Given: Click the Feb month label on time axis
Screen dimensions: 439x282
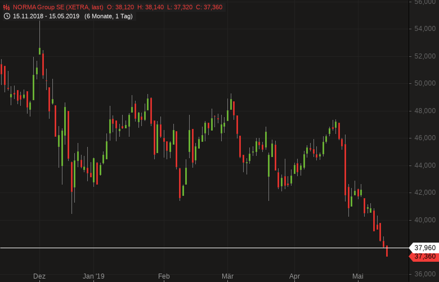Looking at the screenshot, I should coord(164,276).
